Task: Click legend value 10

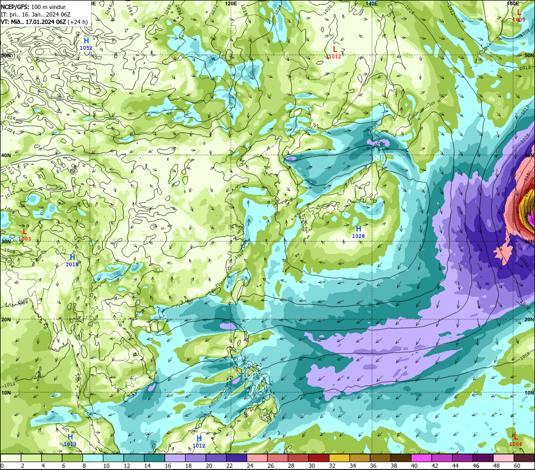Action: 106,466
